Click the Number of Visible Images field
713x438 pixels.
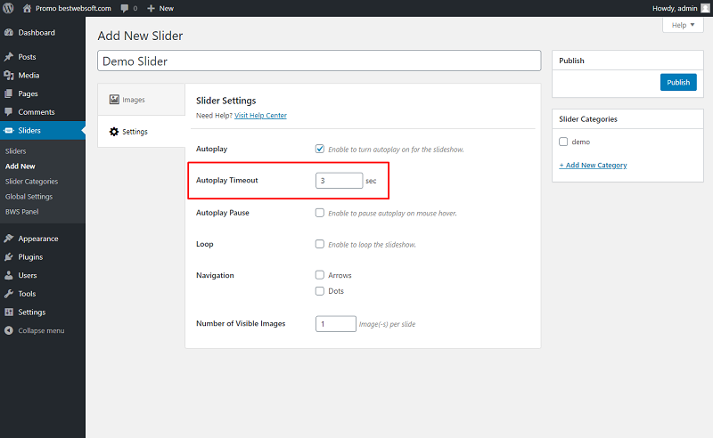click(336, 323)
